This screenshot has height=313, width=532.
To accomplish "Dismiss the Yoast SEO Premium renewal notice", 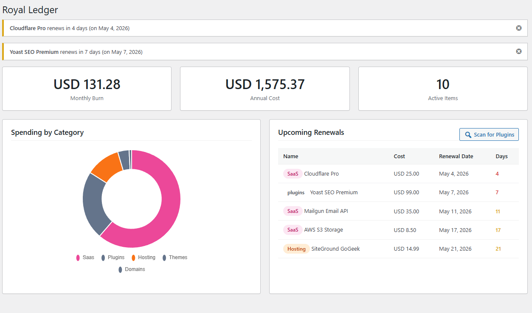I will coord(518,51).
